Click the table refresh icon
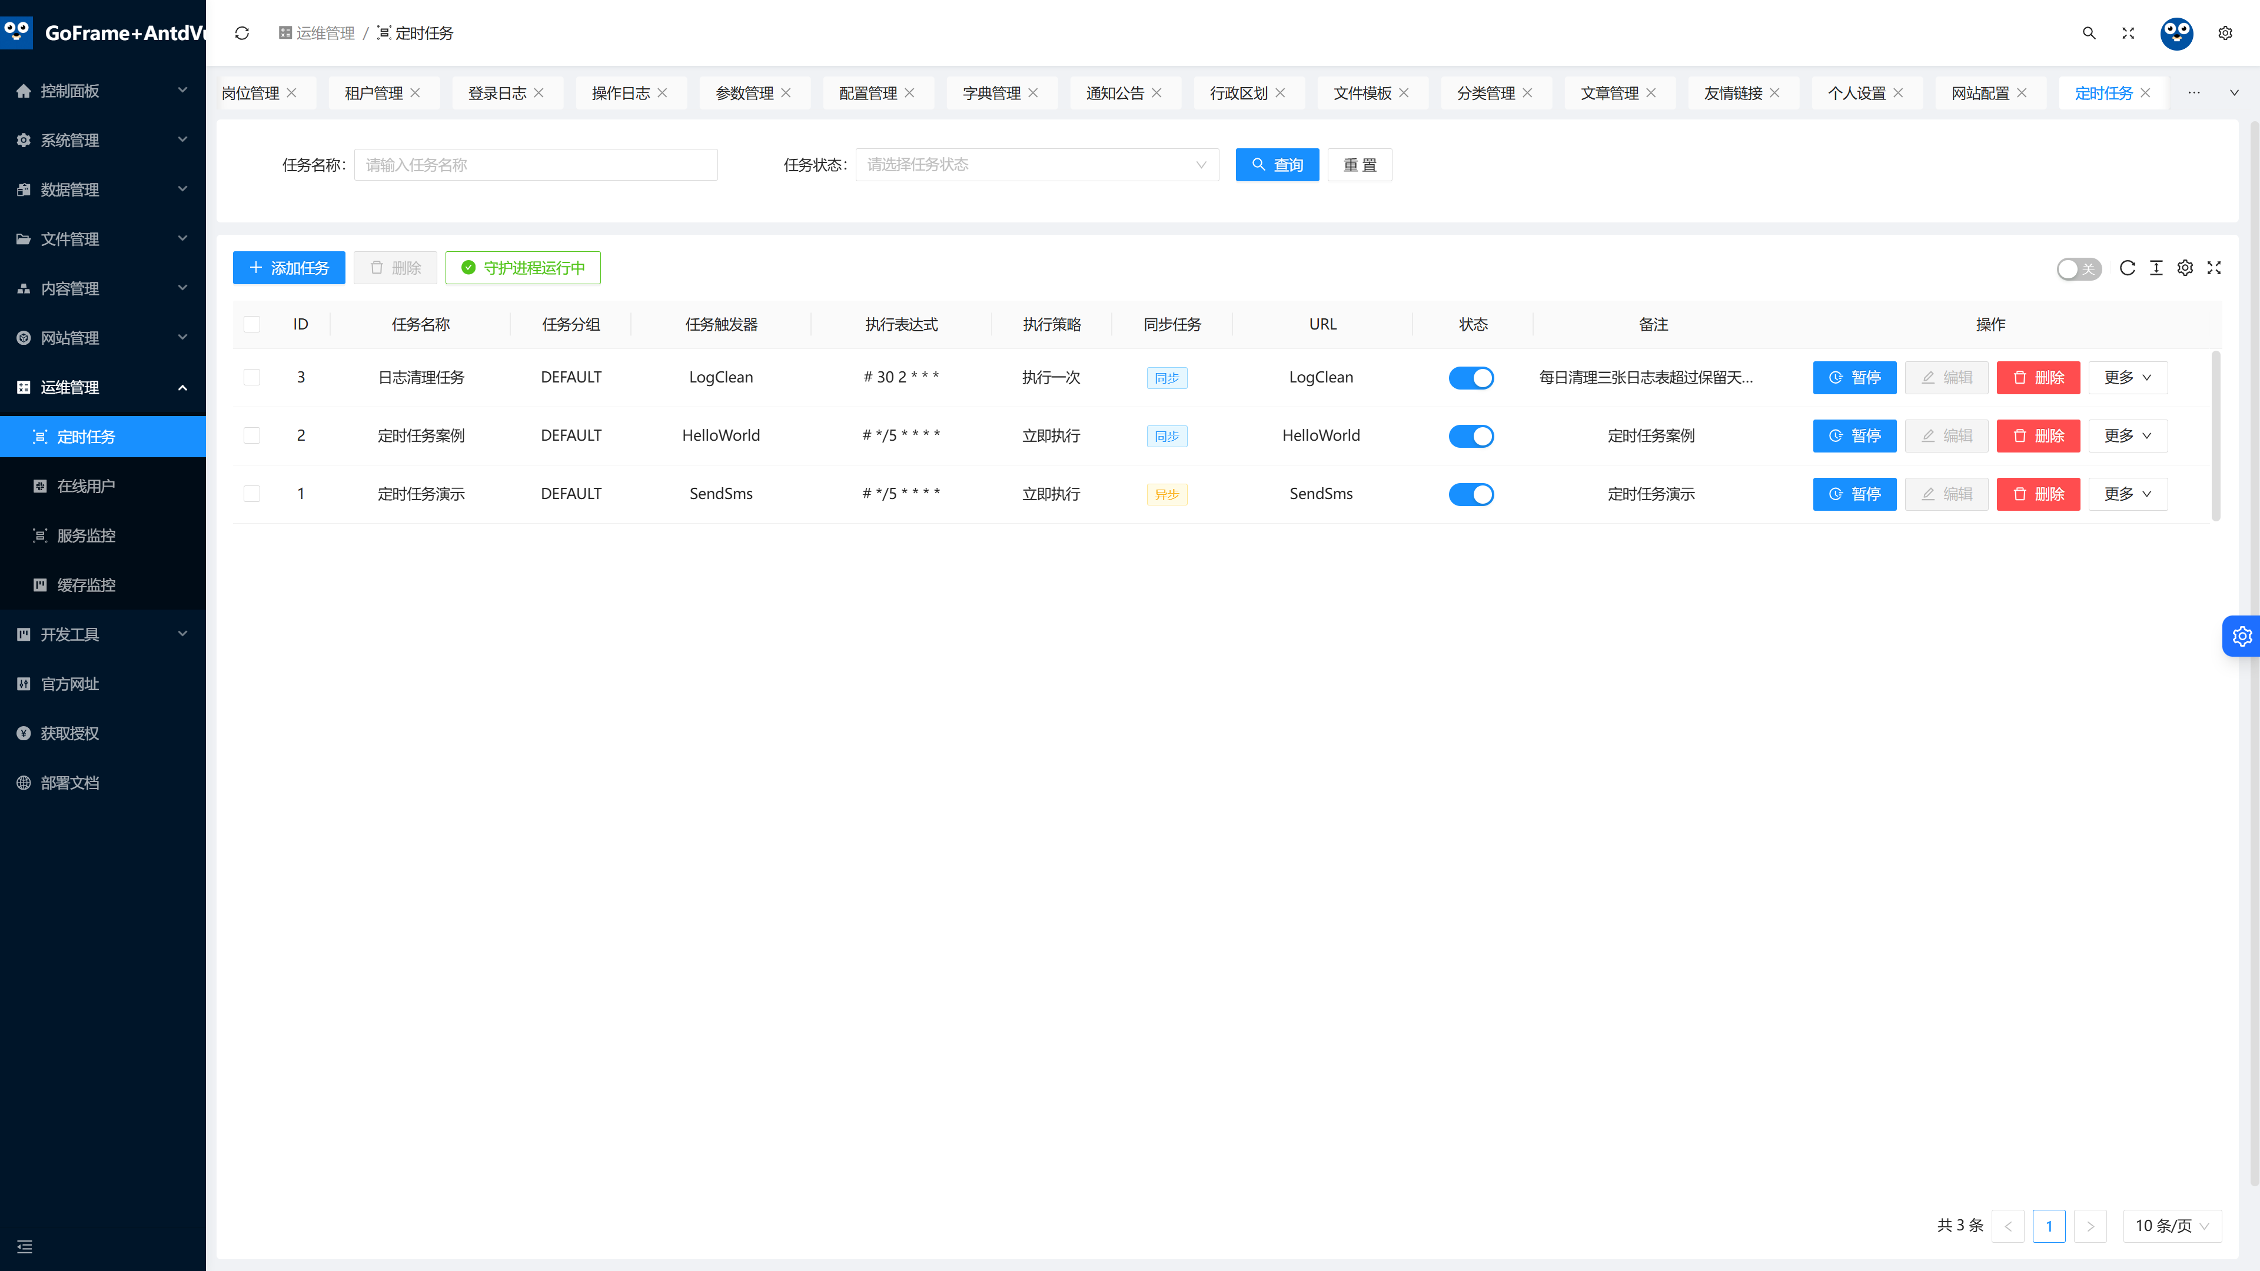2260x1271 pixels. tap(2128, 268)
